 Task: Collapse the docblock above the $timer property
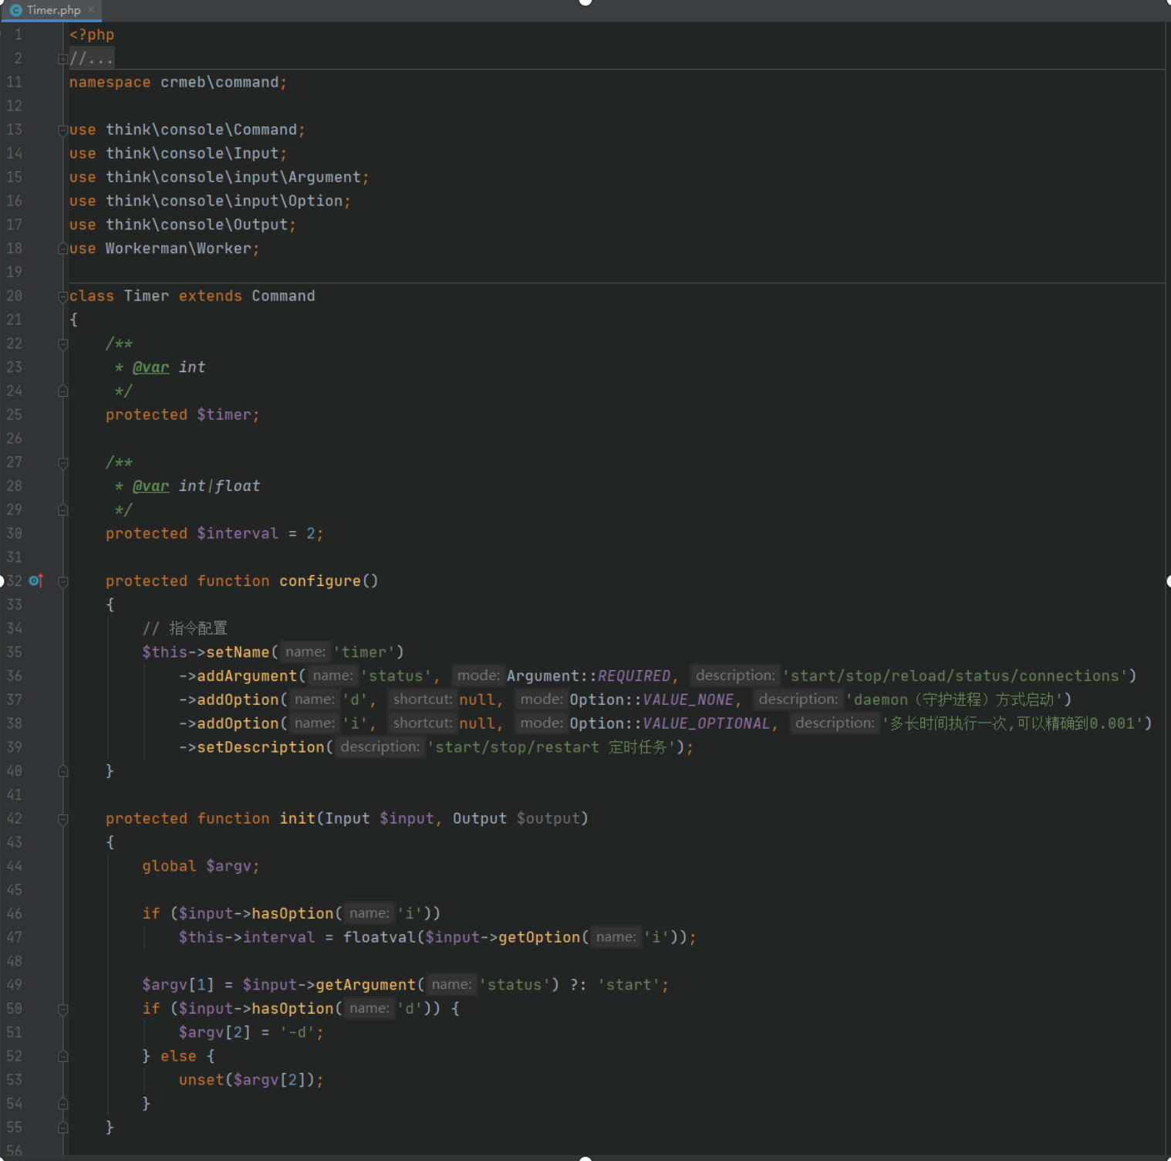(63, 344)
